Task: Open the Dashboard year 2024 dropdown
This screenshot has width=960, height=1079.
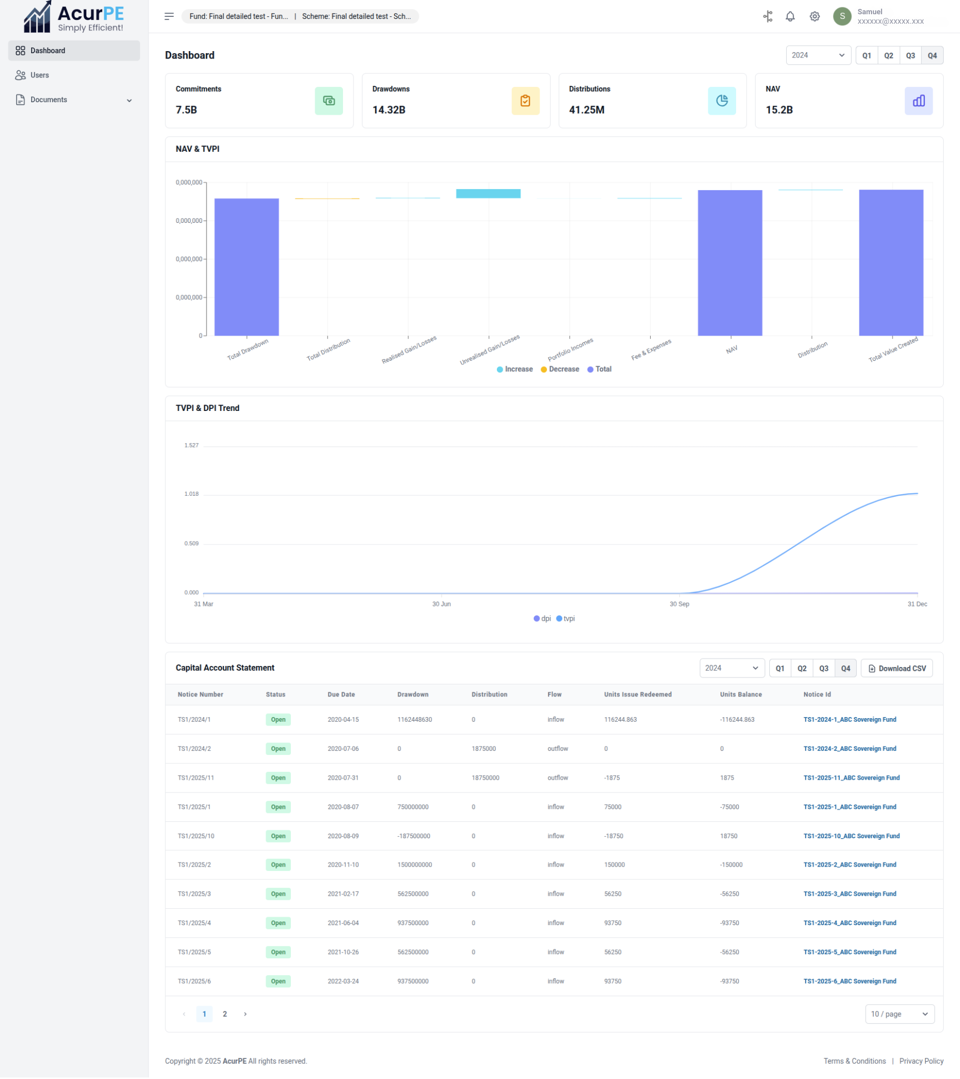Action: coord(817,55)
